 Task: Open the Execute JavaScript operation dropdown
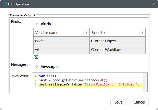pyautogui.click(x=34, y=15)
